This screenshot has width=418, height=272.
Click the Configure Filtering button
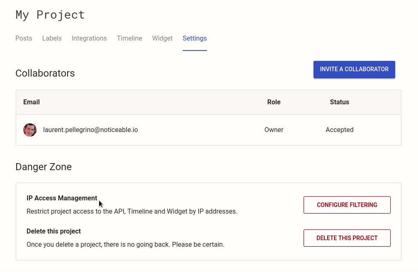coord(347,205)
